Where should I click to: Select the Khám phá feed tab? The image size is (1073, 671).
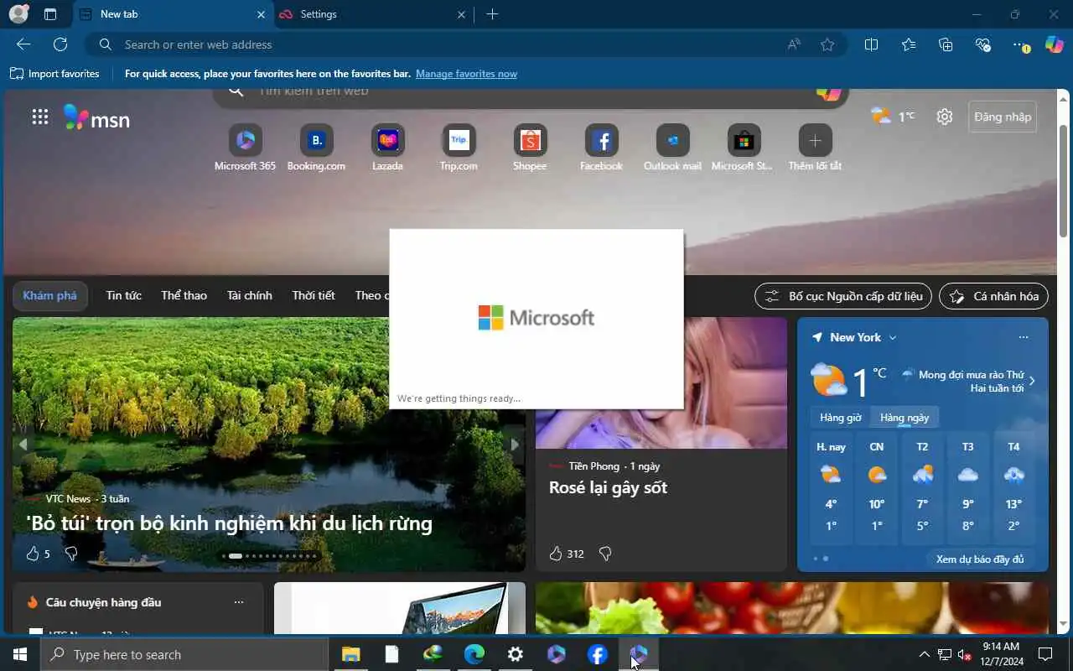coord(49,295)
